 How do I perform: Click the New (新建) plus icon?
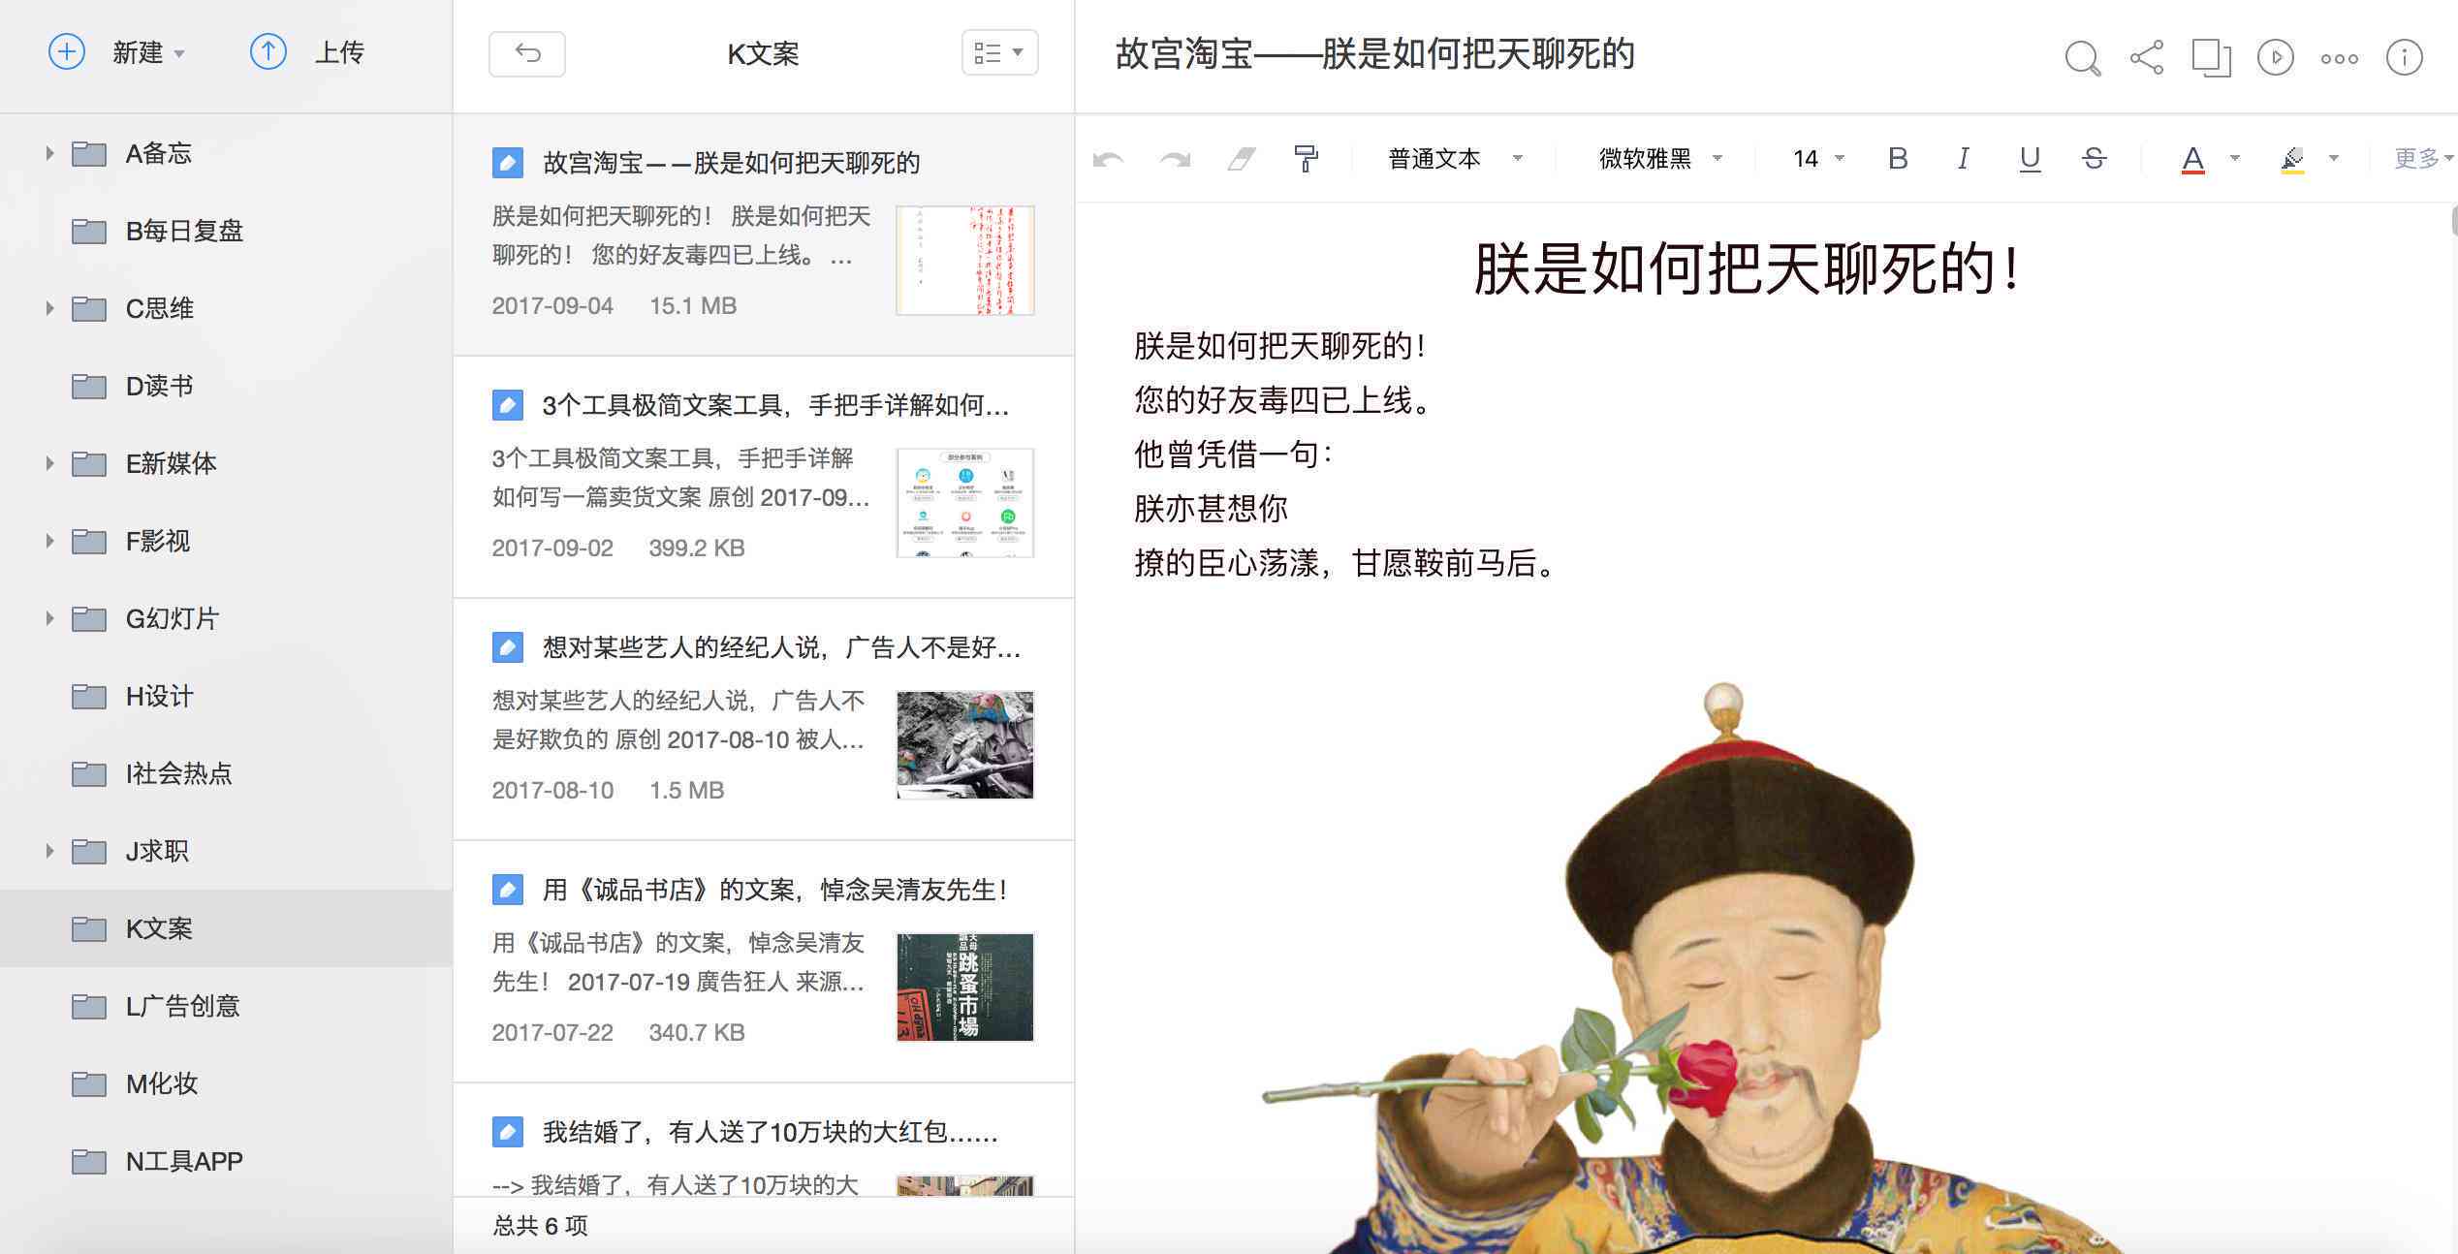tap(67, 51)
